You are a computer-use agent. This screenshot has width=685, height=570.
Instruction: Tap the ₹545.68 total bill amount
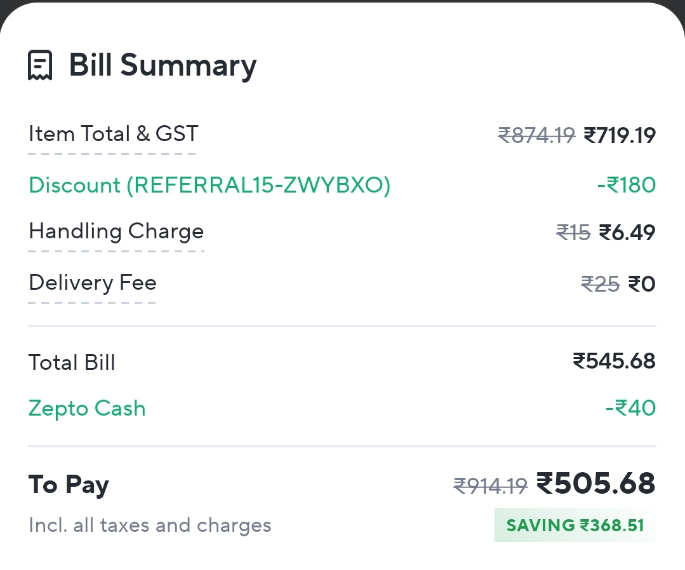coord(614,361)
